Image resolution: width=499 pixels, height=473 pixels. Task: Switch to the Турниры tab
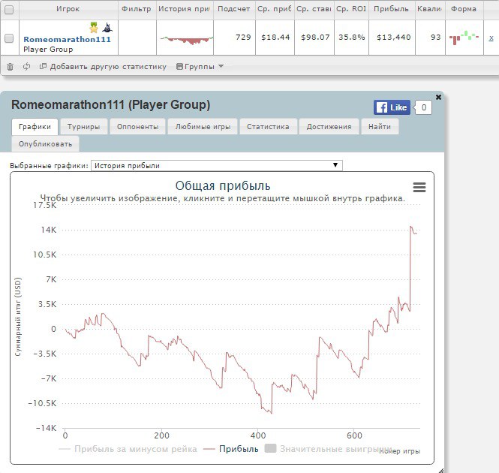tap(83, 127)
